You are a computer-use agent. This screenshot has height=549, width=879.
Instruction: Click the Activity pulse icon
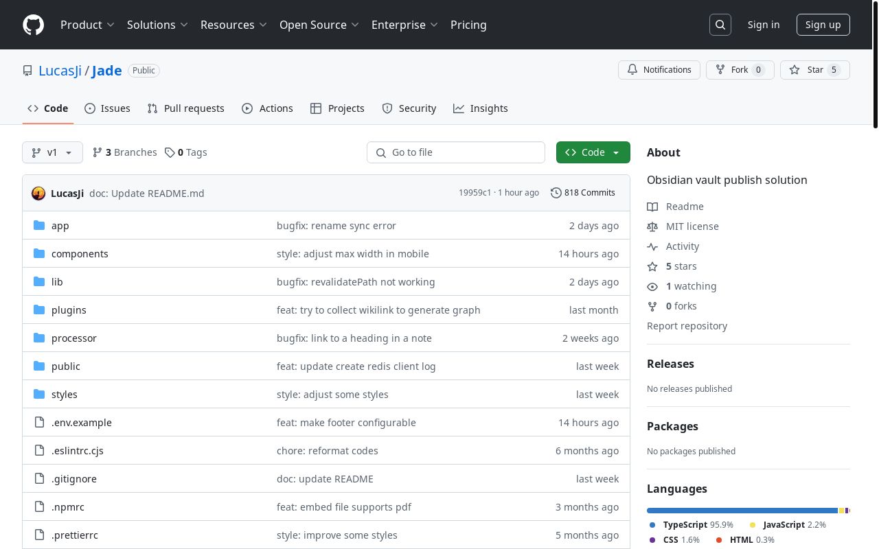pyautogui.click(x=652, y=246)
